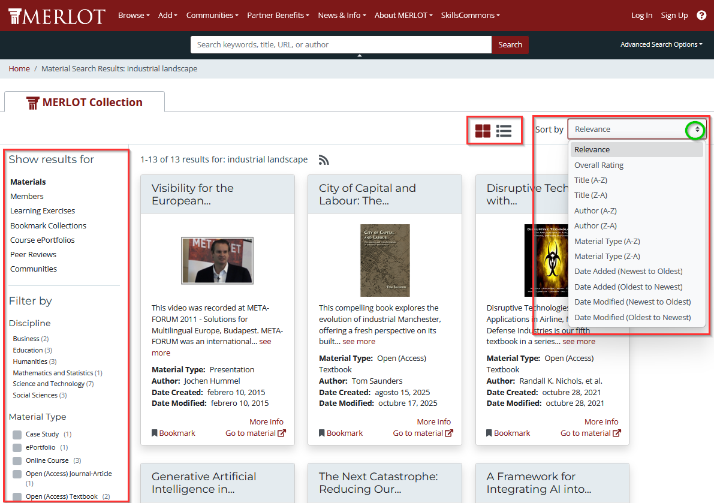The width and height of the screenshot is (714, 503).
Task: Click the help question mark icon
Action: pyautogui.click(x=701, y=16)
